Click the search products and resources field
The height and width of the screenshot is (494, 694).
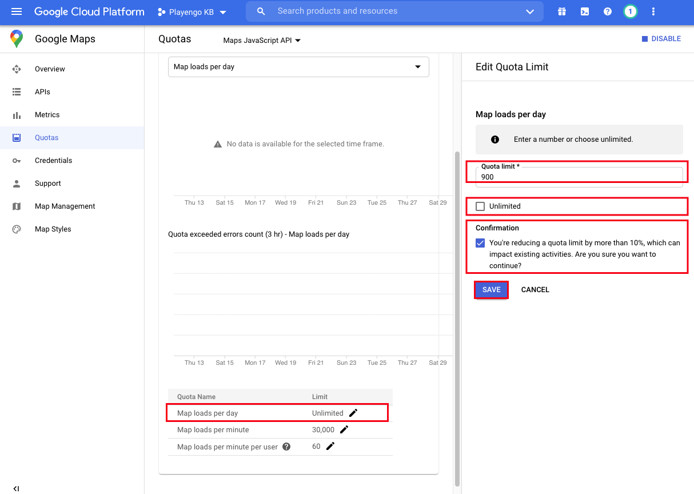394,11
